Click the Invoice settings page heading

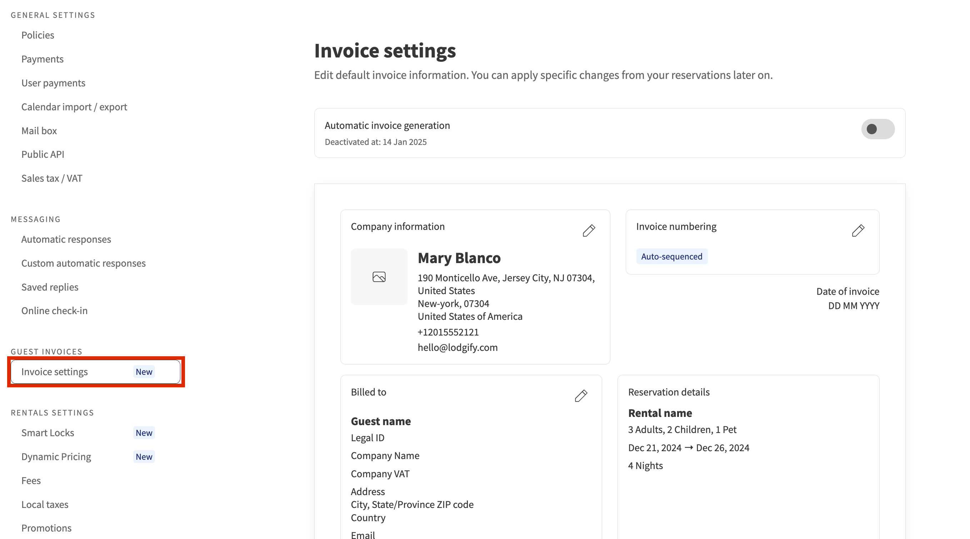click(x=385, y=50)
